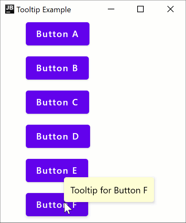This screenshot has width=186, height=223.
Task: Open the window system menu via JB logo
Action: point(10,9)
